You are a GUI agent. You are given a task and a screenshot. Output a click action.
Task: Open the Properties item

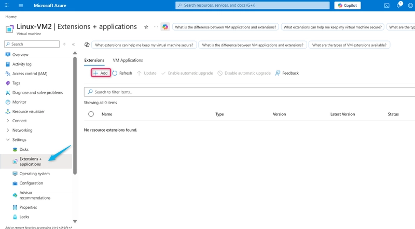(x=28, y=207)
